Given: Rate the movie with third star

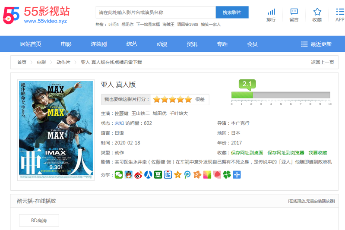Looking at the screenshot, I should (173, 99).
